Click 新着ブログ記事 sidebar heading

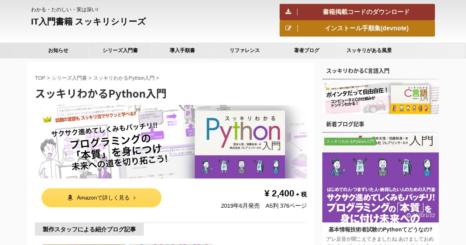pyautogui.click(x=345, y=124)
